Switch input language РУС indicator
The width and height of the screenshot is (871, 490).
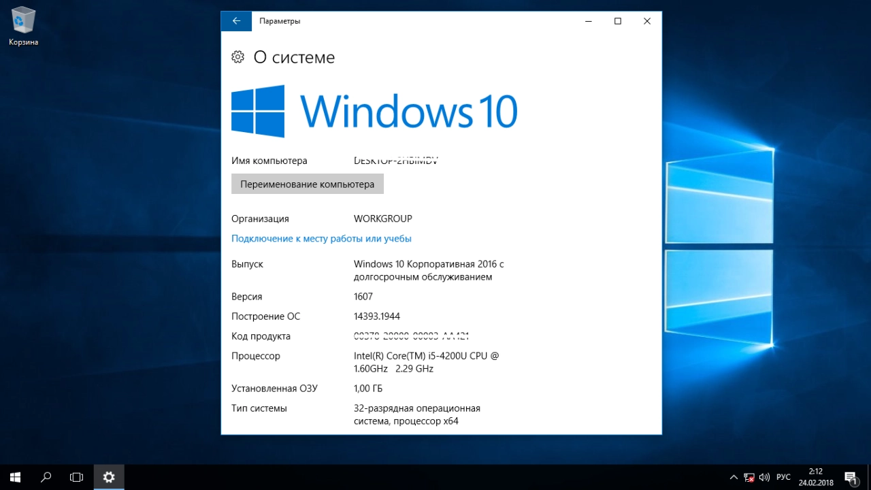tap(784, 478)
